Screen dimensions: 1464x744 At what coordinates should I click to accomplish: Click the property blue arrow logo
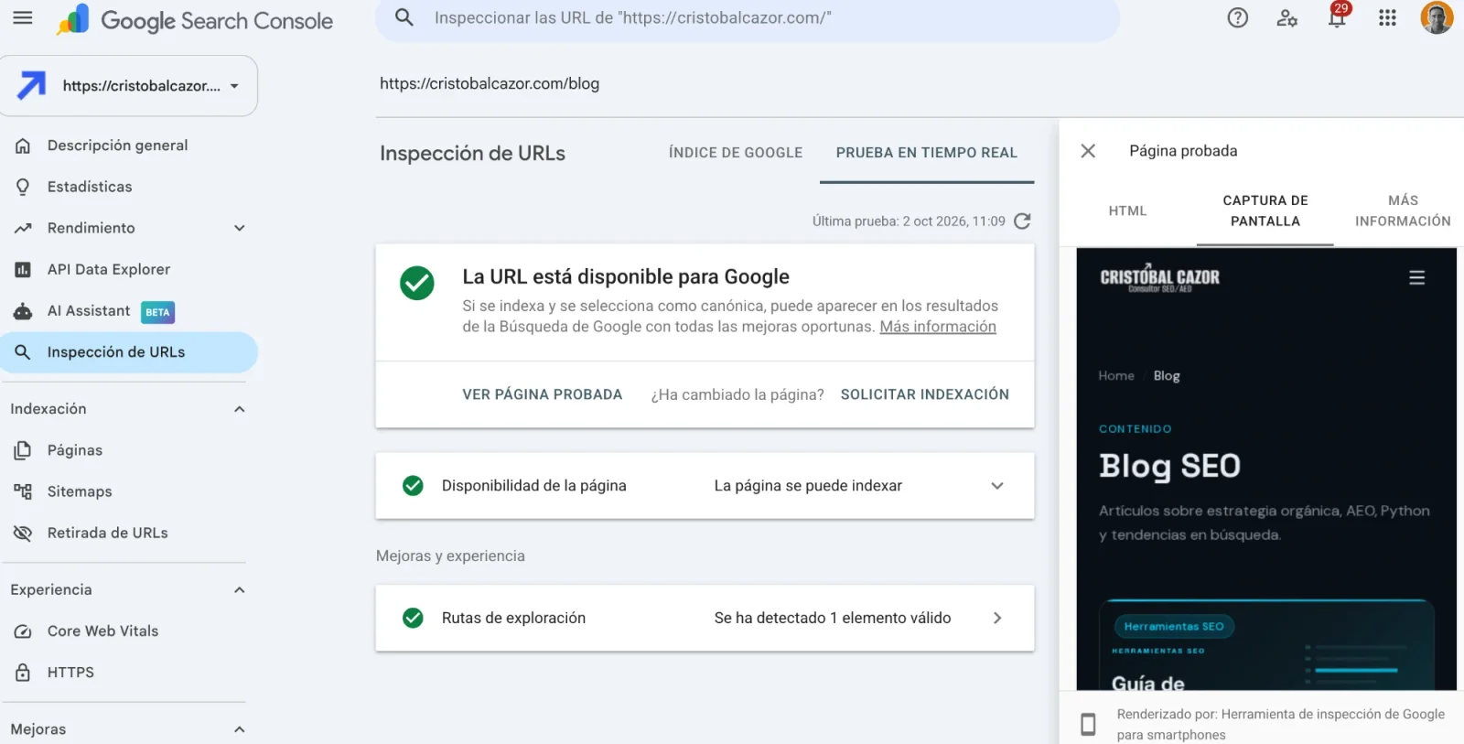tap(31, 85)
